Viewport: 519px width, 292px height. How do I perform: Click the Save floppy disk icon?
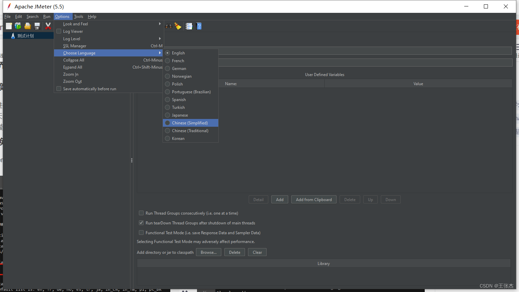pyautogui.click(x=37, y=26)
